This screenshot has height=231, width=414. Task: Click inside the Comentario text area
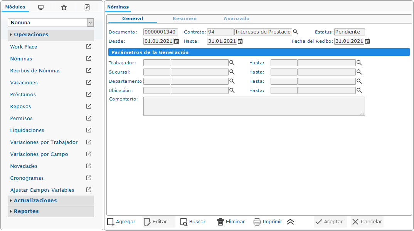(x=254, y=106)
